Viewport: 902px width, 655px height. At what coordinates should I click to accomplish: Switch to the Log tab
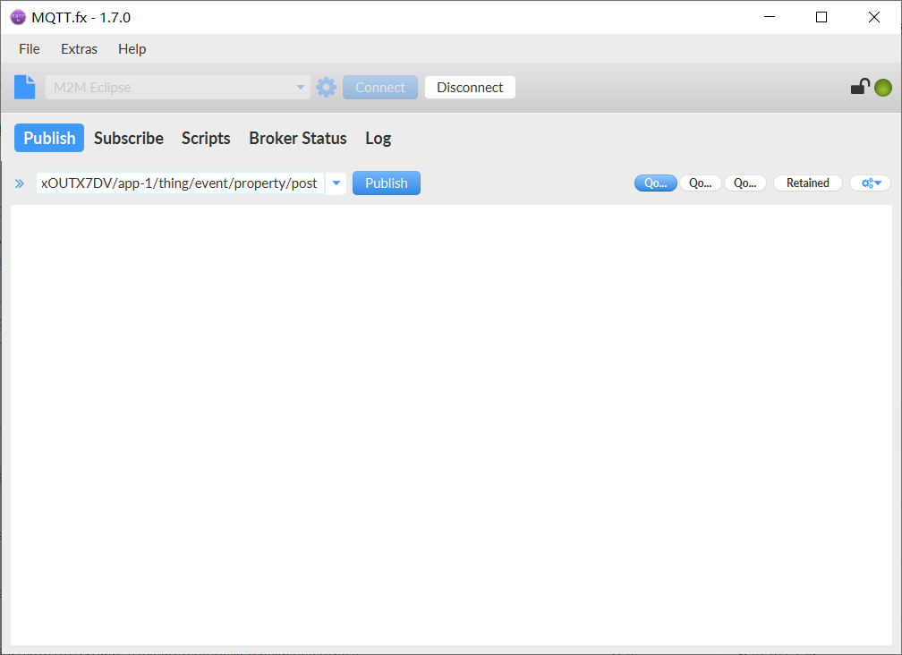tap(378, 138)
